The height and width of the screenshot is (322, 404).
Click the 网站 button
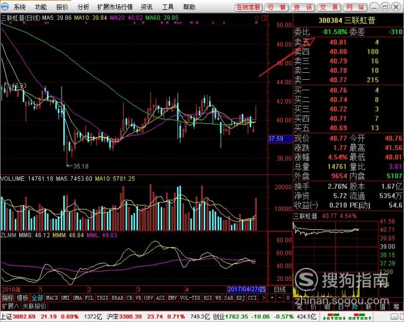point(355,7)
